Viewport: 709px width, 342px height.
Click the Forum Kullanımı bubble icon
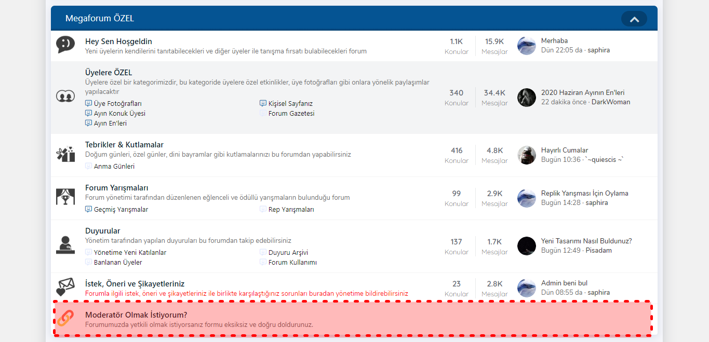click(263, 262)
